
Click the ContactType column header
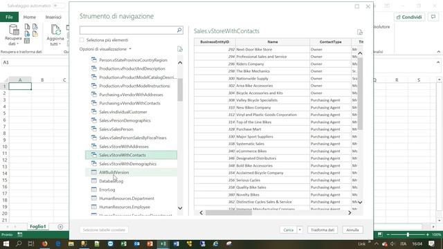331,41
